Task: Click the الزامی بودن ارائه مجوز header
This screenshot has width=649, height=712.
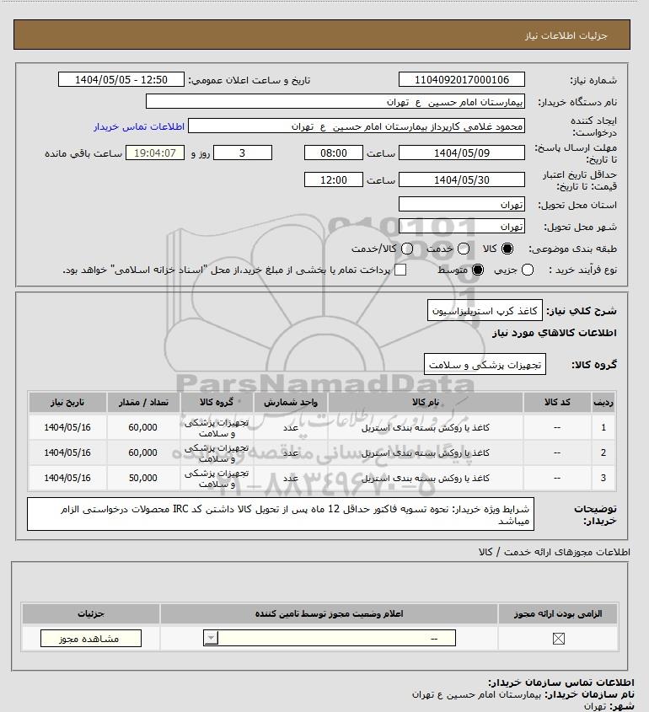Action: [558, 614]
